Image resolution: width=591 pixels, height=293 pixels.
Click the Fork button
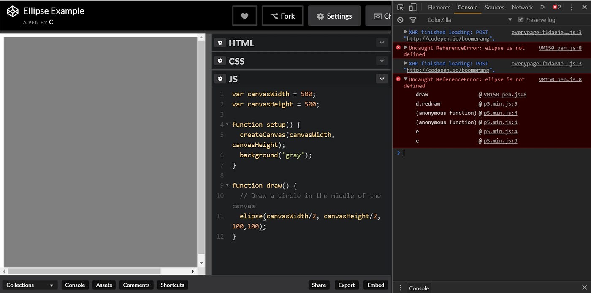click(x=282, y=16)
